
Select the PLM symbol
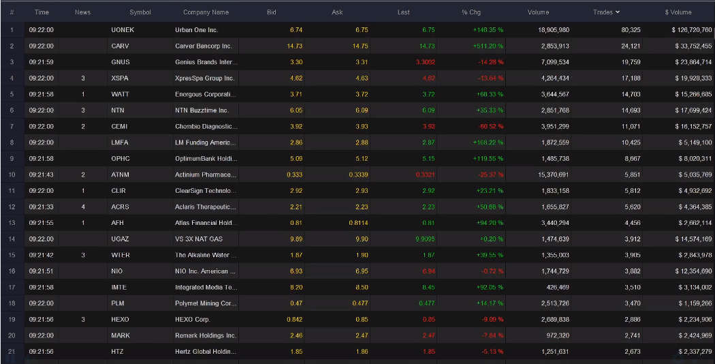coord(118,303)
